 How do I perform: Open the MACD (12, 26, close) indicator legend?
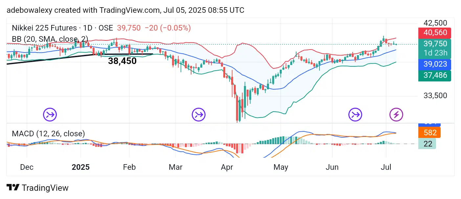click(x=48, y=134)
